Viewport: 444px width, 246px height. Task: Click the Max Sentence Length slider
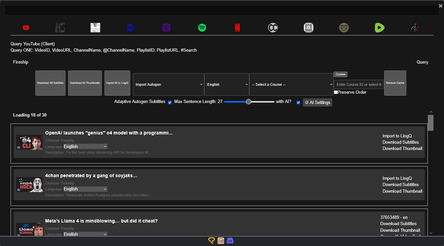pos(249,102)
